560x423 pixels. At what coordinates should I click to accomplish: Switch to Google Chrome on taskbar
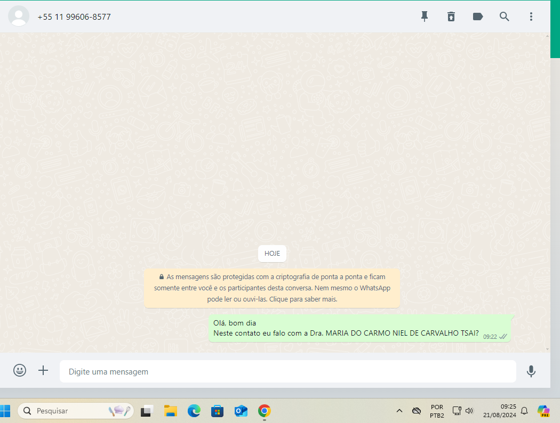(x=265, y=411)
